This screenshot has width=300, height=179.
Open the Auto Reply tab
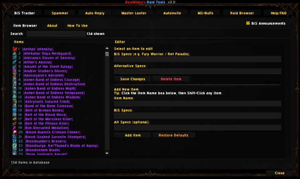click(x=95, y=13)
